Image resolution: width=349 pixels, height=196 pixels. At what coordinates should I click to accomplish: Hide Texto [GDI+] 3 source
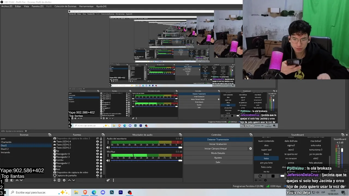97,145
